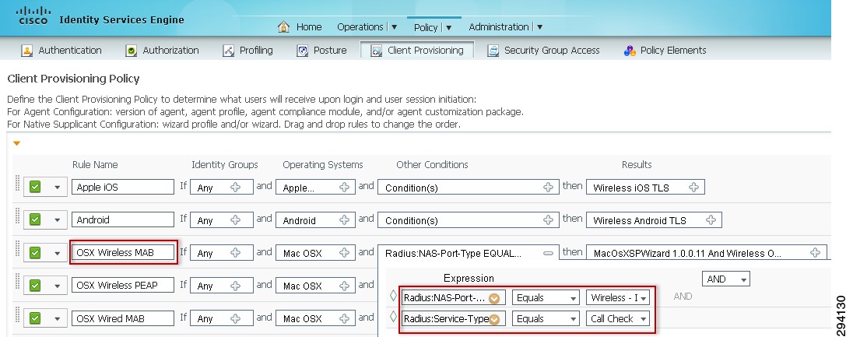Click the Authentication tab icon
Screen dimensions: 846x337
click(x=26, y=51)
